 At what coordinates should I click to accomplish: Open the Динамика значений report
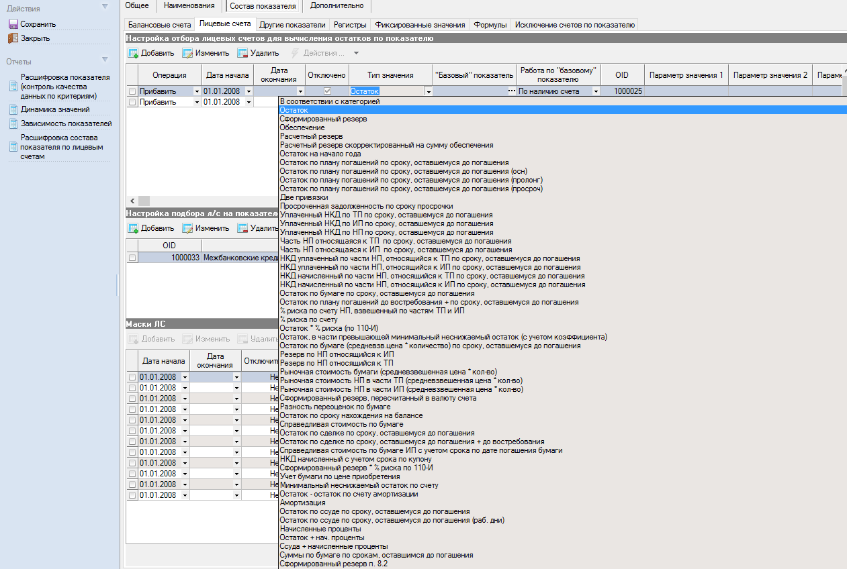[x=55, y=109]
